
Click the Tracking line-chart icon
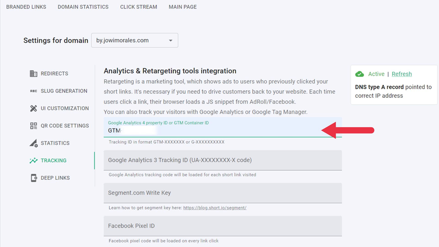click(x=33, y=160)
